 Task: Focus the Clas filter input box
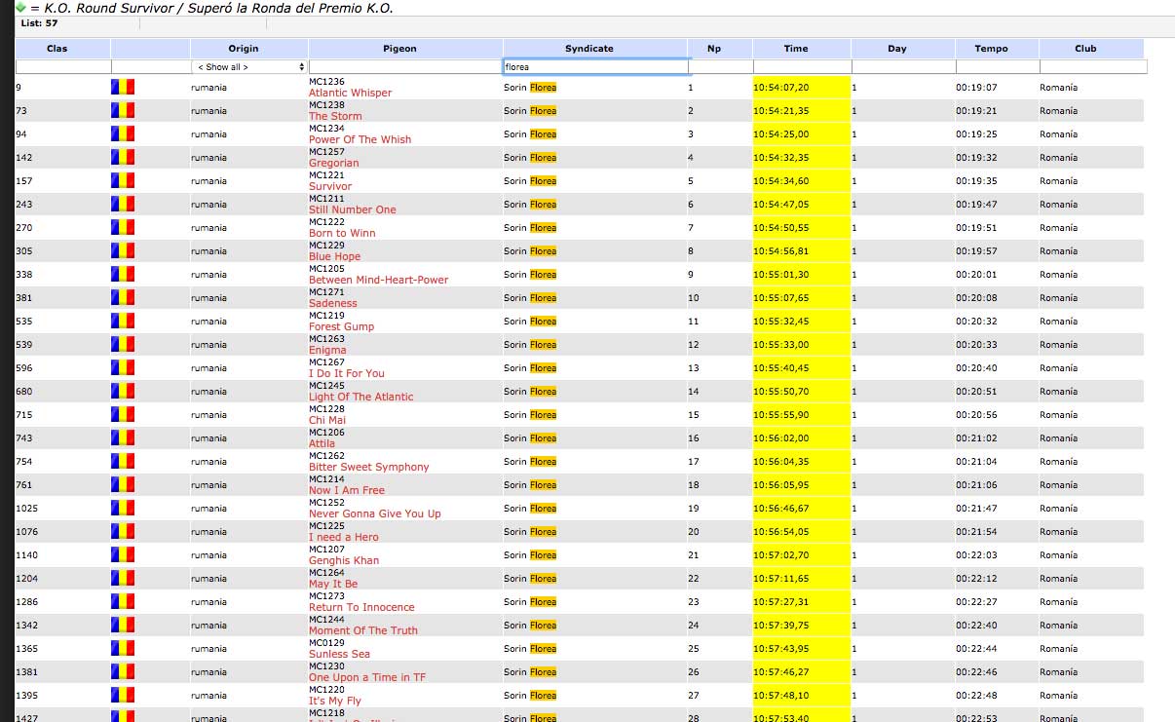coord(63,67)
